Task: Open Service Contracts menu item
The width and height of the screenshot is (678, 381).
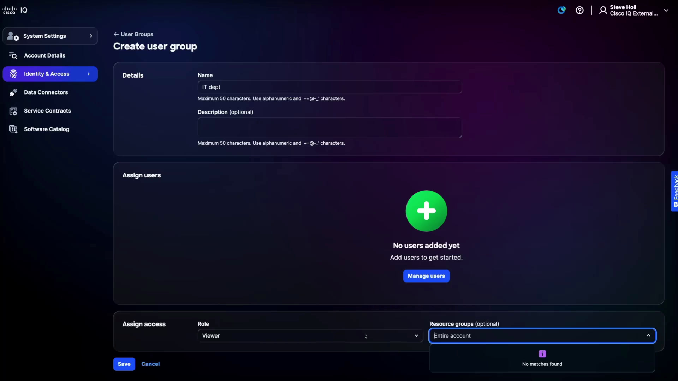Action: click(x=50, y=111)
